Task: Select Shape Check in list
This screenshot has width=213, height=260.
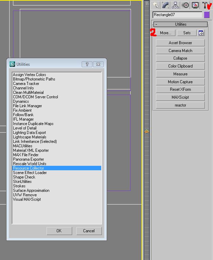Action: coord(57,177)
